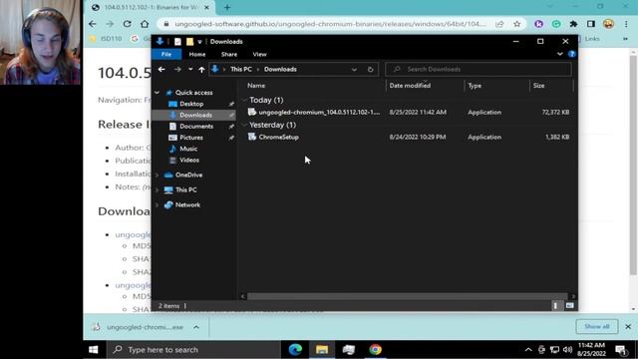Collapse the Yesterday (1) group

coord(244,125)
